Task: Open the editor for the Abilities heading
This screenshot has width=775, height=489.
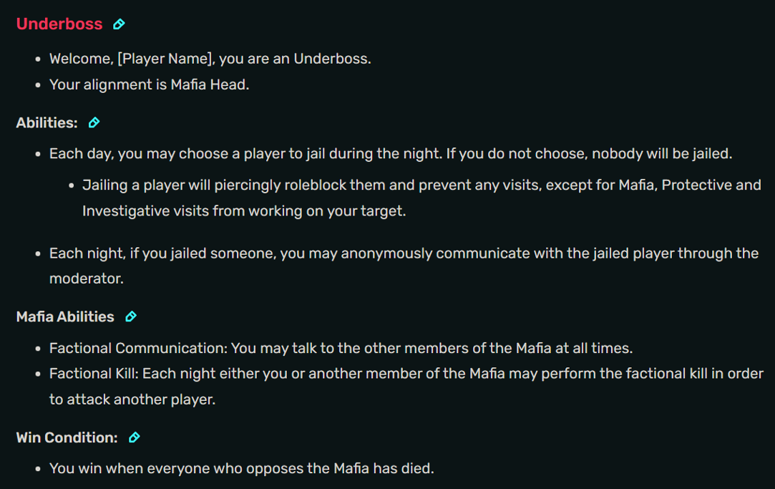Action: tap(94, 122)
